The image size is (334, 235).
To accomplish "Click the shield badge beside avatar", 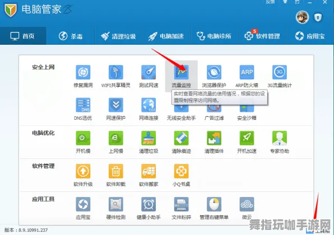I will pyautogui.click(x=318, y=17).
